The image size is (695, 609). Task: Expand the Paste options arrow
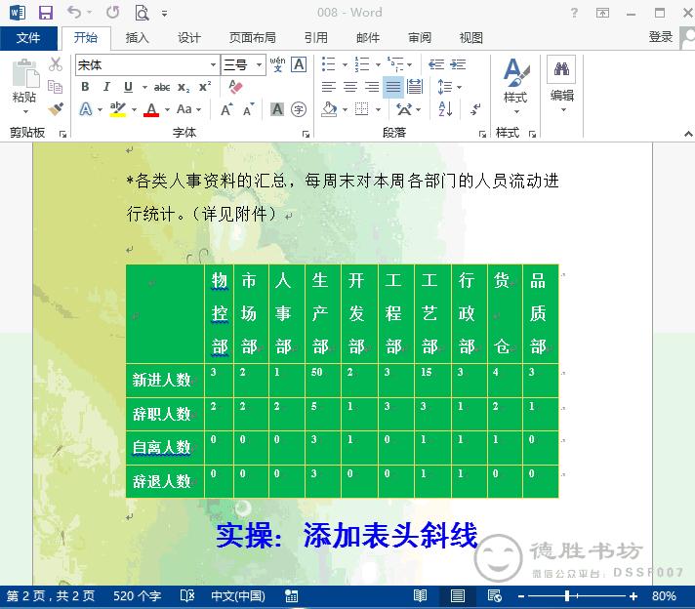[x=25, y=111]
